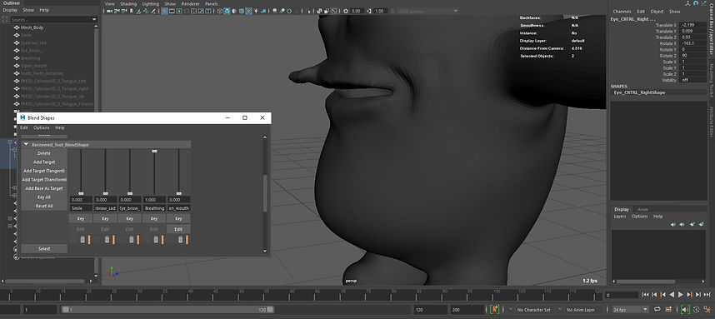Viewport: 715px width, 319px height.
Task: Switch to Anim tab in Layer Editor
Action: pos(642,209)
